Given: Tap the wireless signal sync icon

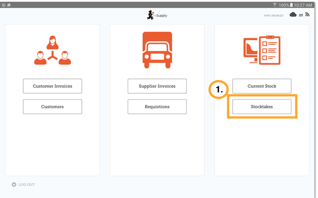Looking at the screenshot, I should 308,15.
